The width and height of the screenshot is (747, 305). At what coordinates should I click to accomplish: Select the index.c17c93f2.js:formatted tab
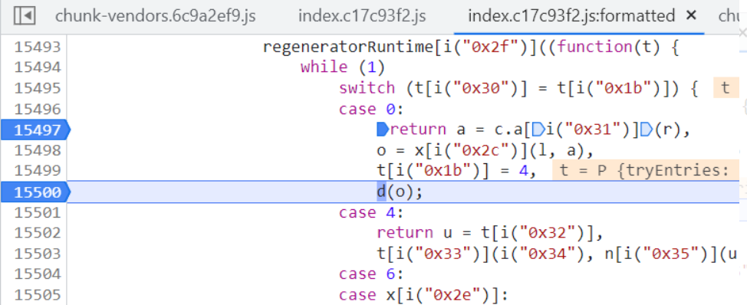pyautogui.click(x=571, y=16)
